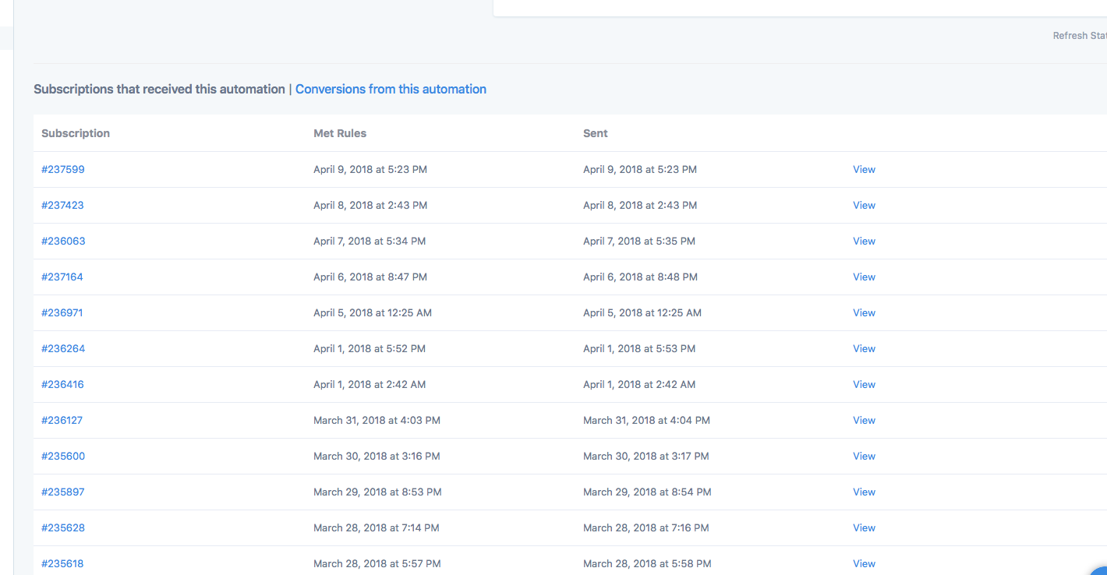View the row for subscription #235618
1107x575 pixels.
point(864,563)
